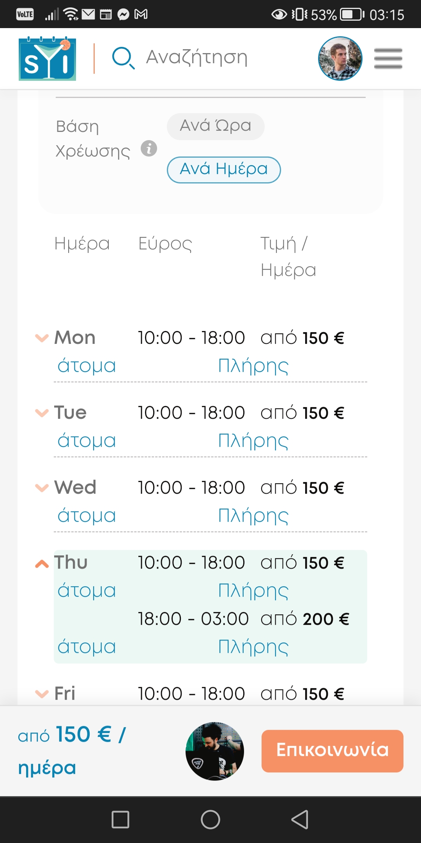Tap άτομα link under Tue
Viewport: 421px width, 843px height.
[87, 441]
